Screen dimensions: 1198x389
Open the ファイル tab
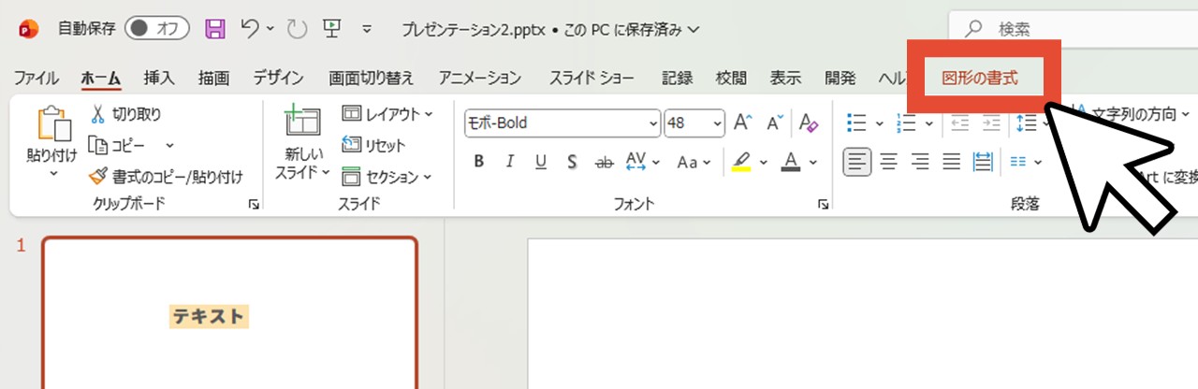[37, 78]
